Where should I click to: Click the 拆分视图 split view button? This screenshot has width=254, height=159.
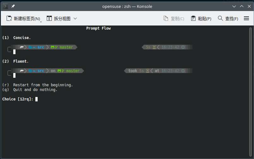click(58, 19)
